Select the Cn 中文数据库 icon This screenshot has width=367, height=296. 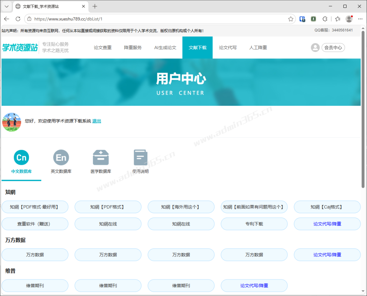[21, 157]
